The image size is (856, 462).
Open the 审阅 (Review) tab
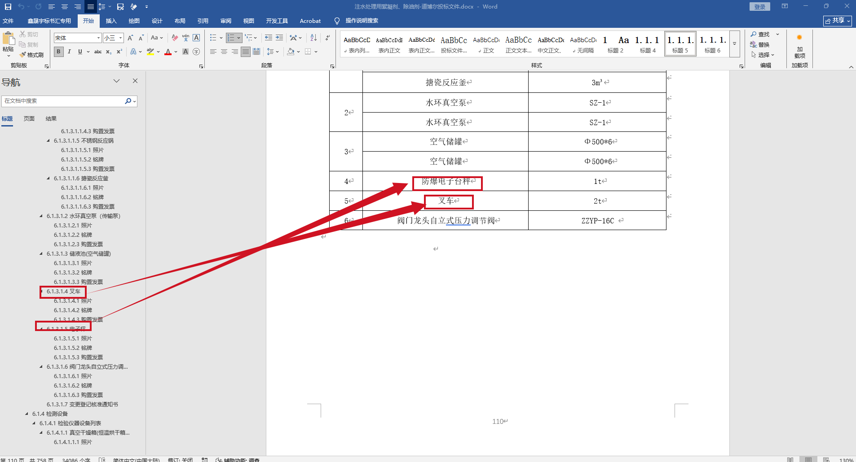(226, 21)
